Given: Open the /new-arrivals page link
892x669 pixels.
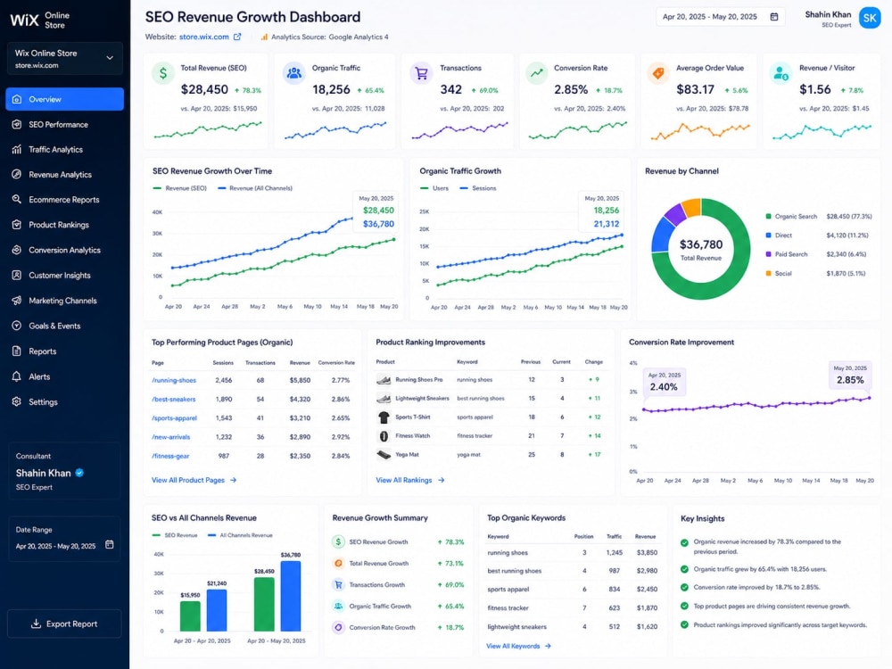Looking at the screenshot, I should (x=170, y=437).
